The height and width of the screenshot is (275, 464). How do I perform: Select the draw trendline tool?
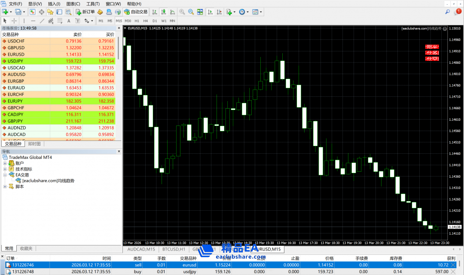[42, 21]
